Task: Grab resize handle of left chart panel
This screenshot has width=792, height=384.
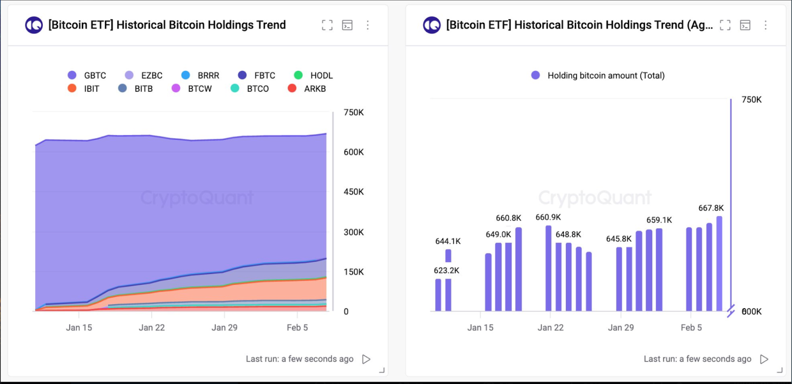Action: pyautogui.click(x=382, y=370)
